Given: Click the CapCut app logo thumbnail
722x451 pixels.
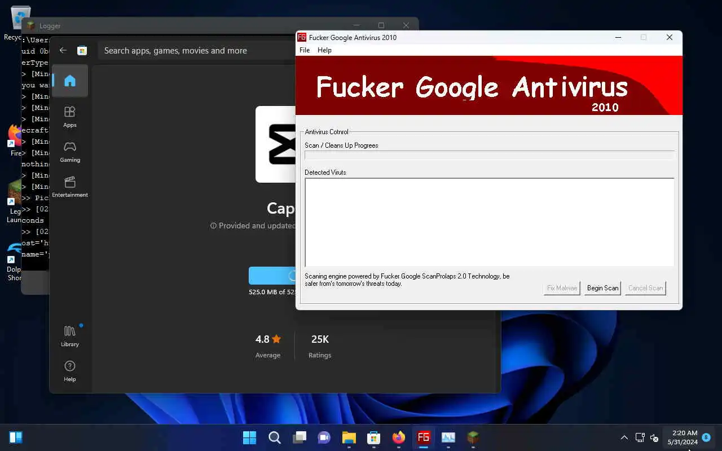Looking at the screenshot, I should pos(276,144).
